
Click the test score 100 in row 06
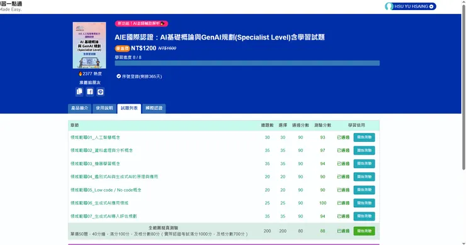(x=323, y=203)
